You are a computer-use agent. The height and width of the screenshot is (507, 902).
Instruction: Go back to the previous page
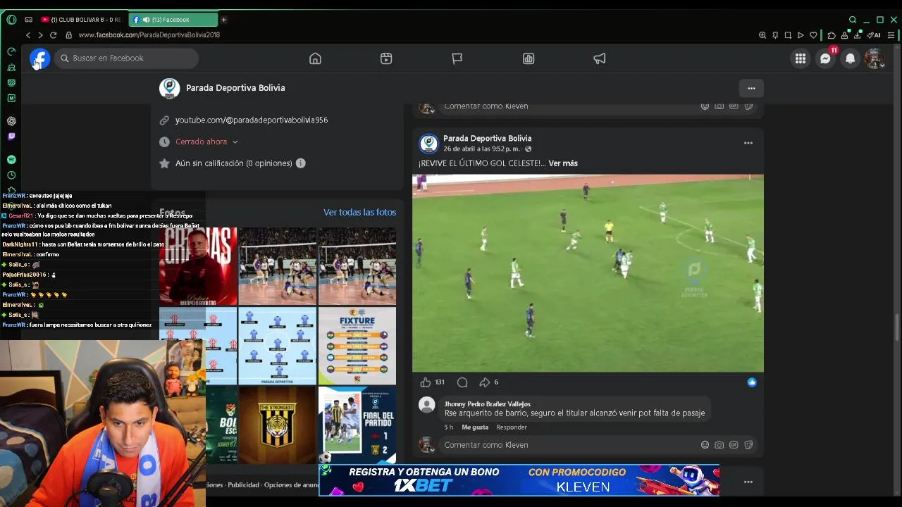coord(28,35)
